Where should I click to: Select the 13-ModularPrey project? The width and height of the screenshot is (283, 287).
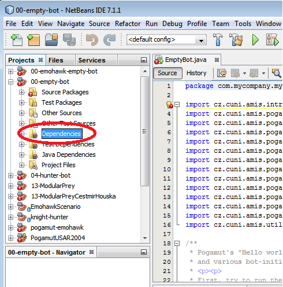[53, 186]
